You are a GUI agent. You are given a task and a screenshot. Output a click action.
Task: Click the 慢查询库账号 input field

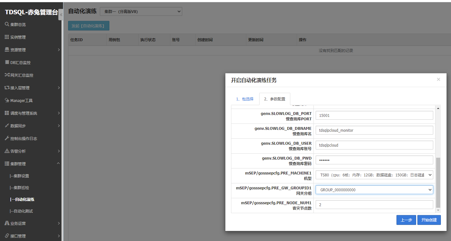click(x=374, y=145)
